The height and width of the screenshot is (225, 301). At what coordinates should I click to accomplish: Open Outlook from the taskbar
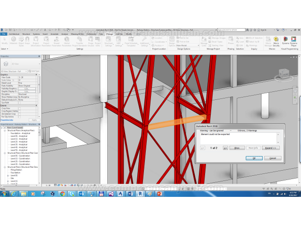(x=81, y=194)
